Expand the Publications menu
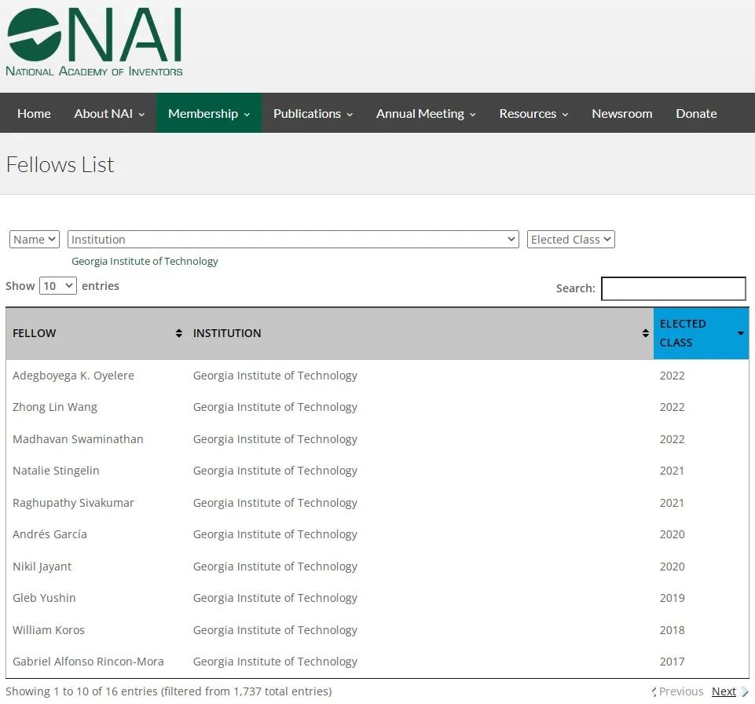The image size is (755, 704). pos(313,113)
